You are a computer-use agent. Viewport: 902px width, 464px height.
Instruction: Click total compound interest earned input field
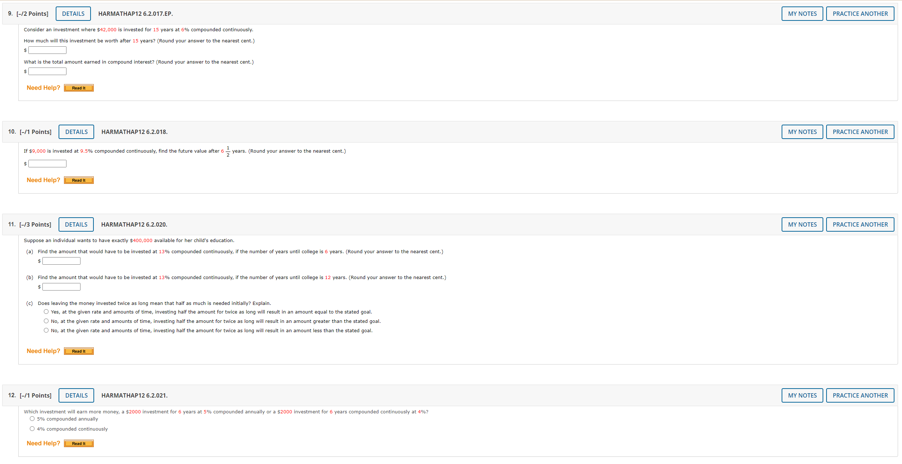pos(47,71)
